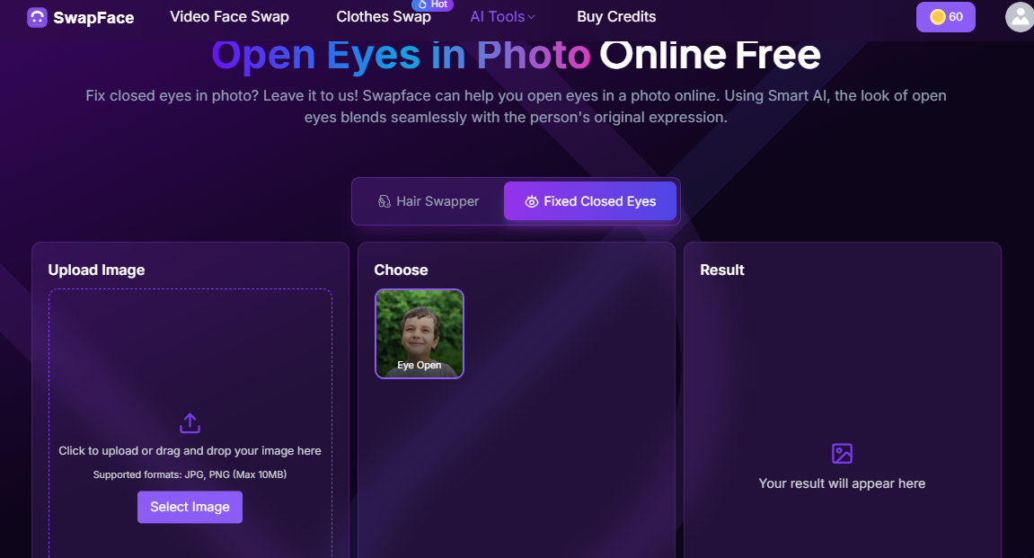1034x558 pixels.
Task: Expand the chevron next to AI Tools
Action: (532, 17)
